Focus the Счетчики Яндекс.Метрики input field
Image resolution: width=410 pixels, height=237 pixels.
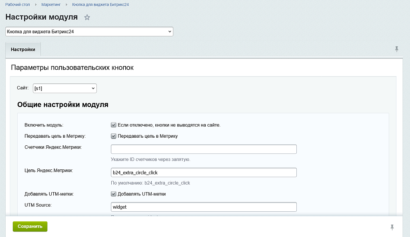click(x=203, y=149)
